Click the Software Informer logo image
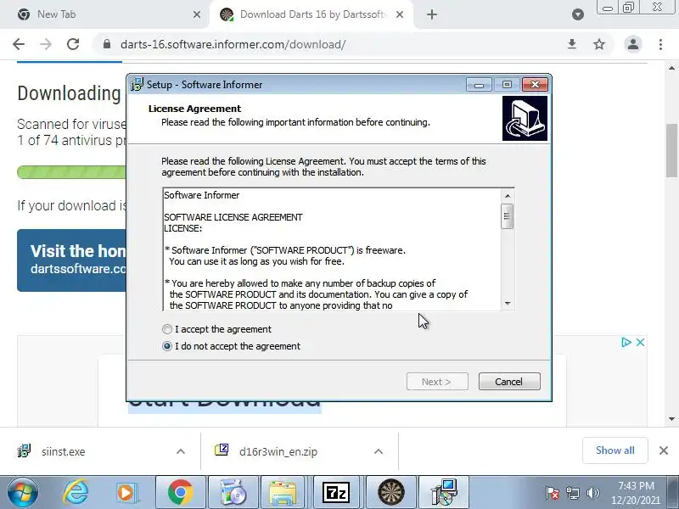The width and height of the screenshot is (679, 509). pyautogui.click(x=525, y=119)
